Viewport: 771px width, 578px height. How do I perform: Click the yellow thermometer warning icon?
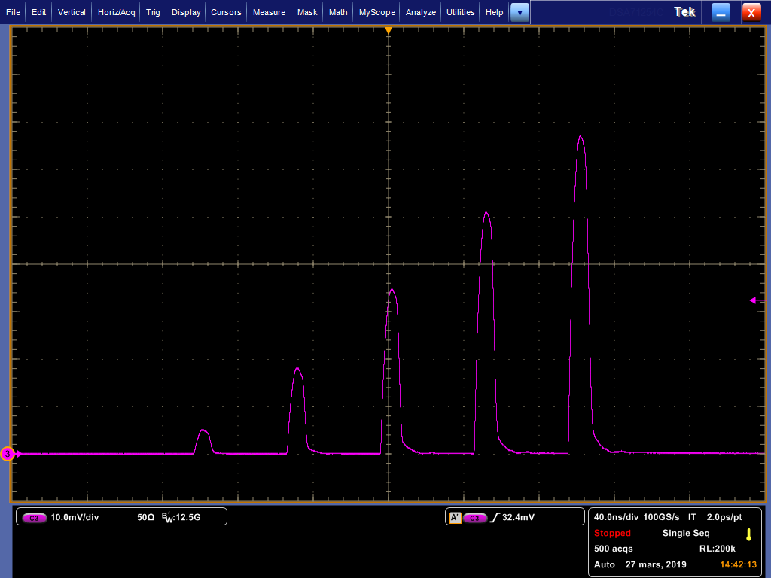(748, 534)
